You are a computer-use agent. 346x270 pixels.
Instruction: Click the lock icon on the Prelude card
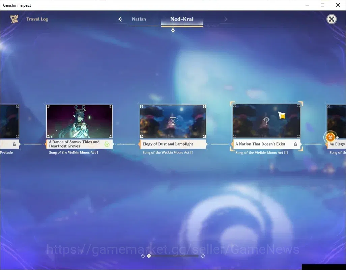pos(14,144)
